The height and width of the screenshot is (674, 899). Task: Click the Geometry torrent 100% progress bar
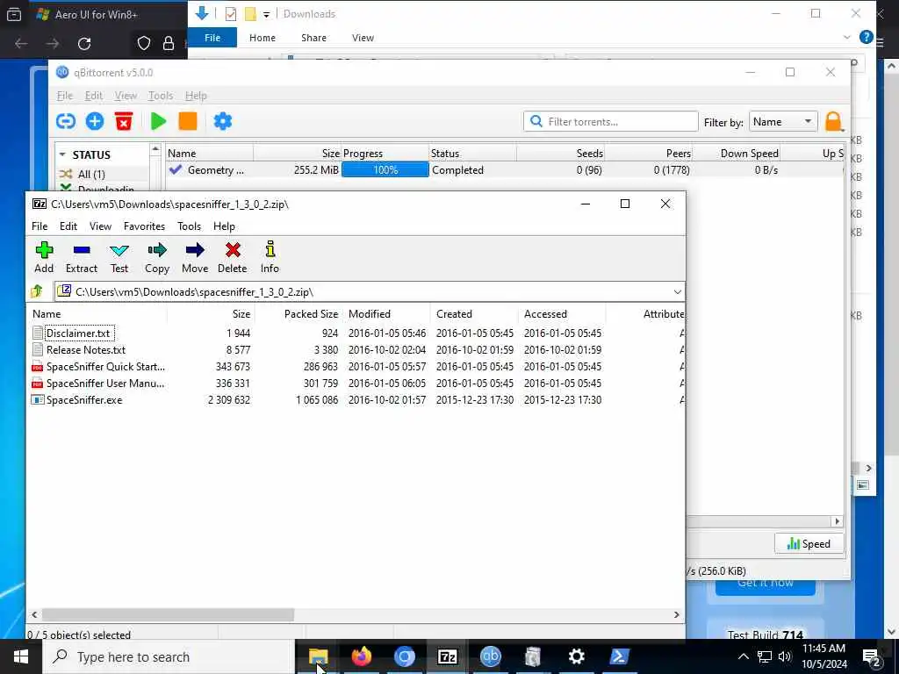[385, 170]
